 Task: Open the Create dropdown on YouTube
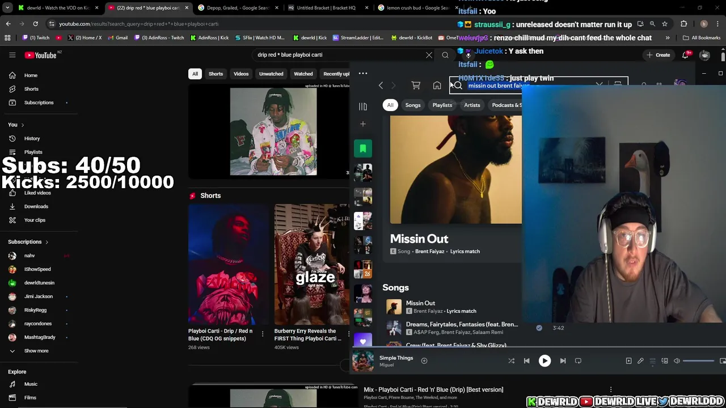click(x=657, y=55)
